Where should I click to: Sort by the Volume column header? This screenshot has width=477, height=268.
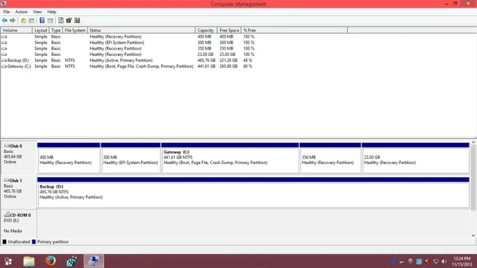(x=17, y=31)
